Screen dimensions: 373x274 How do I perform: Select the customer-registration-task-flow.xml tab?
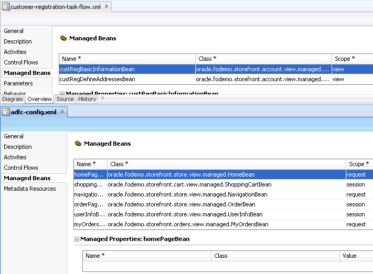pos(56,7)
